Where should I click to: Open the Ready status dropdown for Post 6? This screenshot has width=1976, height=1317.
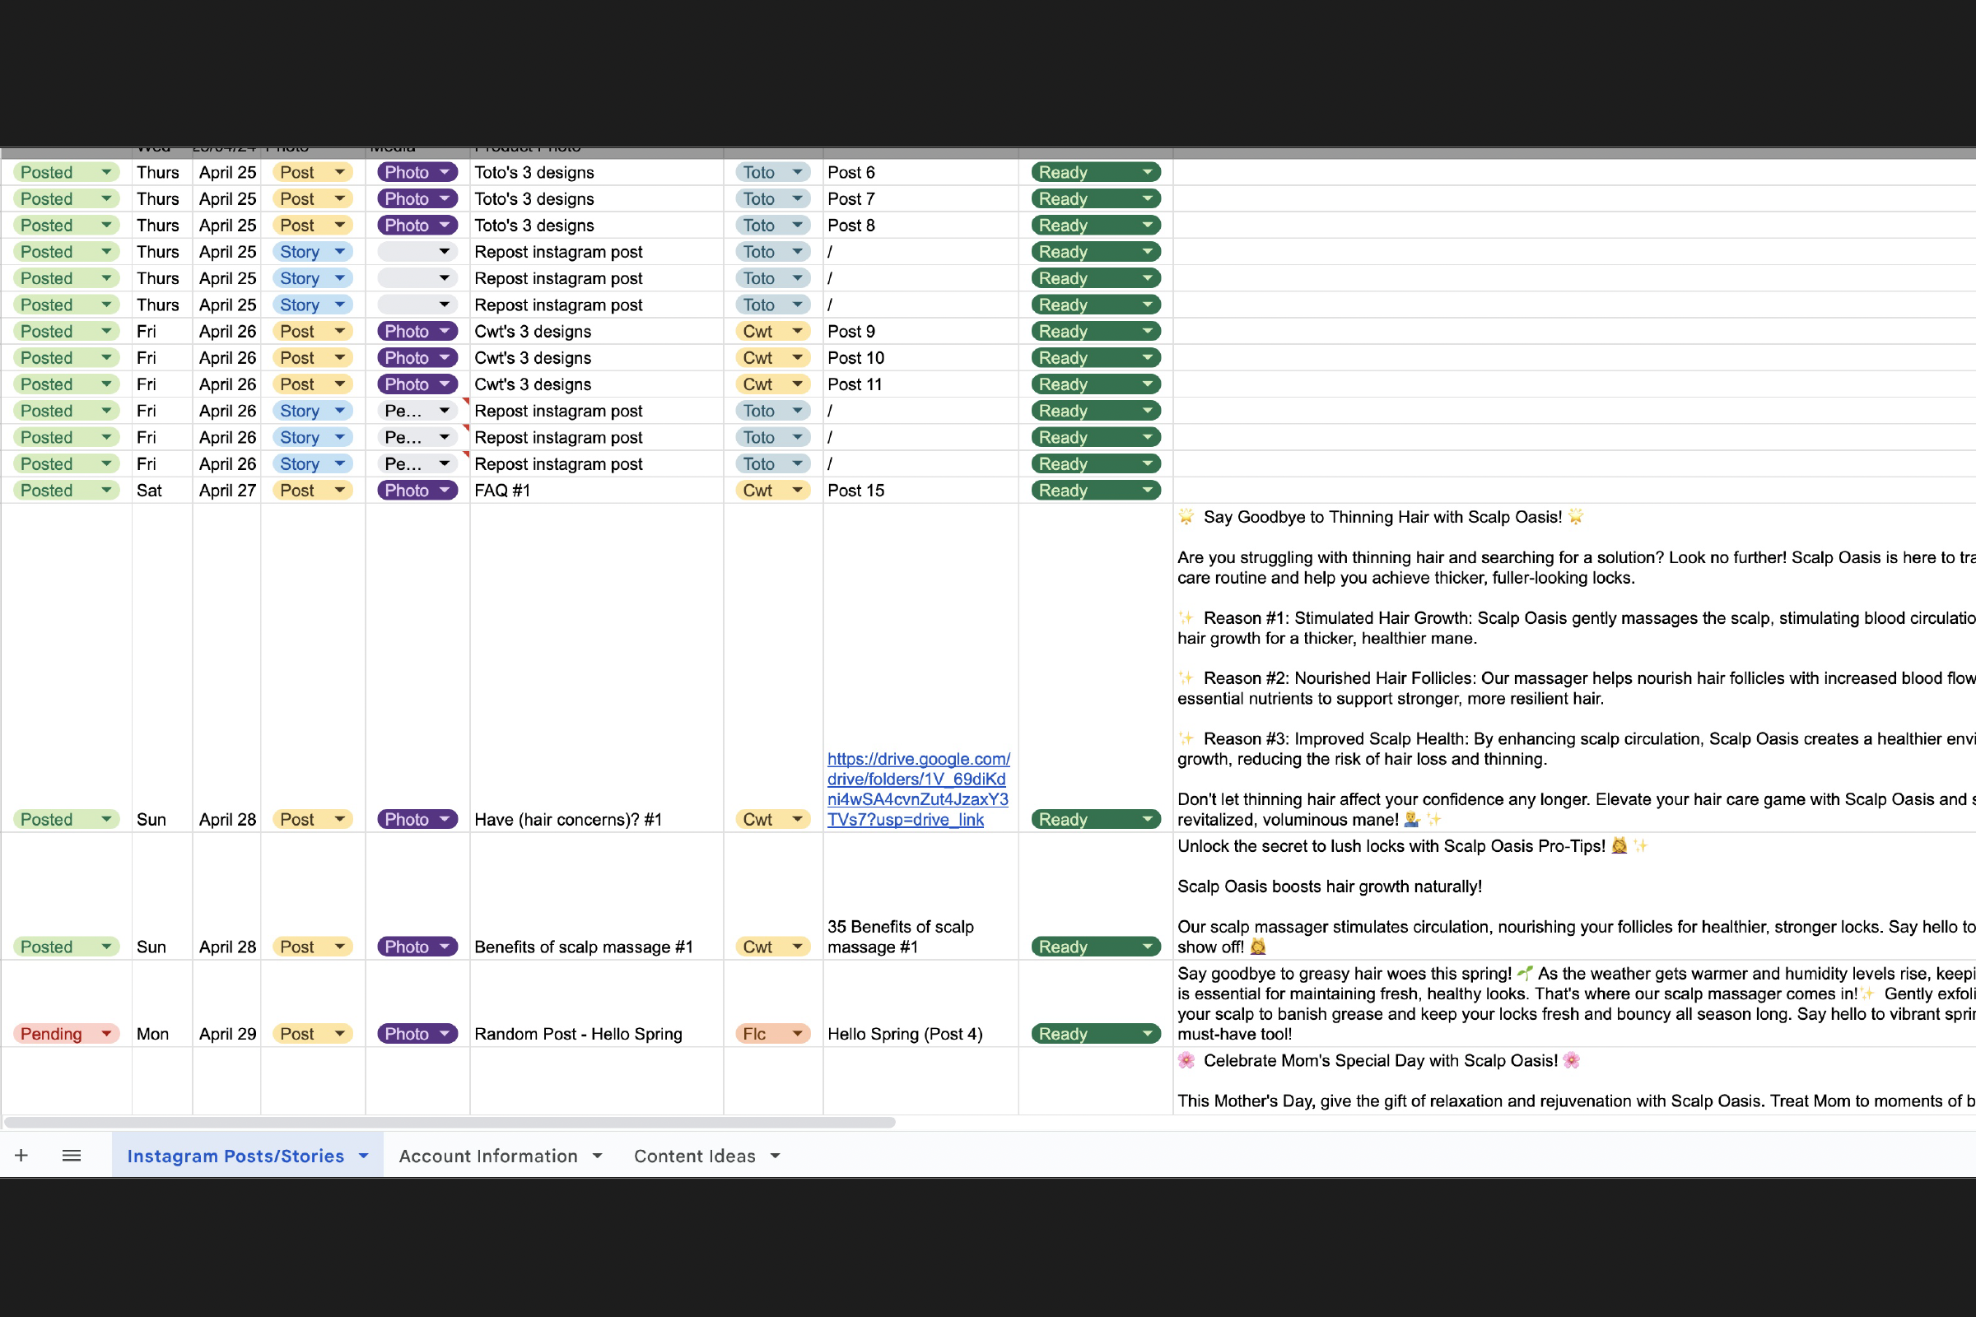tap(1147, 172)
